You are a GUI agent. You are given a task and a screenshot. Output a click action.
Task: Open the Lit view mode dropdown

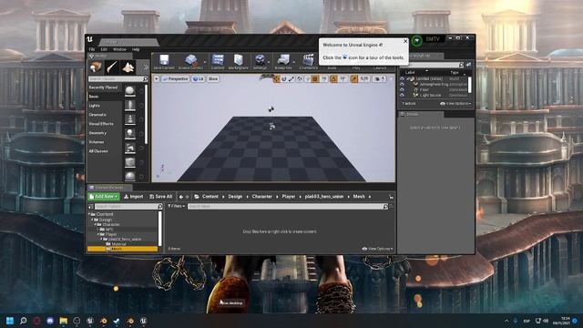pyautogui.click(x=198, y=79)
